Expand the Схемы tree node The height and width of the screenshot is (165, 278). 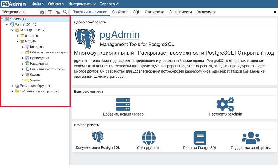pyautogui.click(x=23, y=75)
